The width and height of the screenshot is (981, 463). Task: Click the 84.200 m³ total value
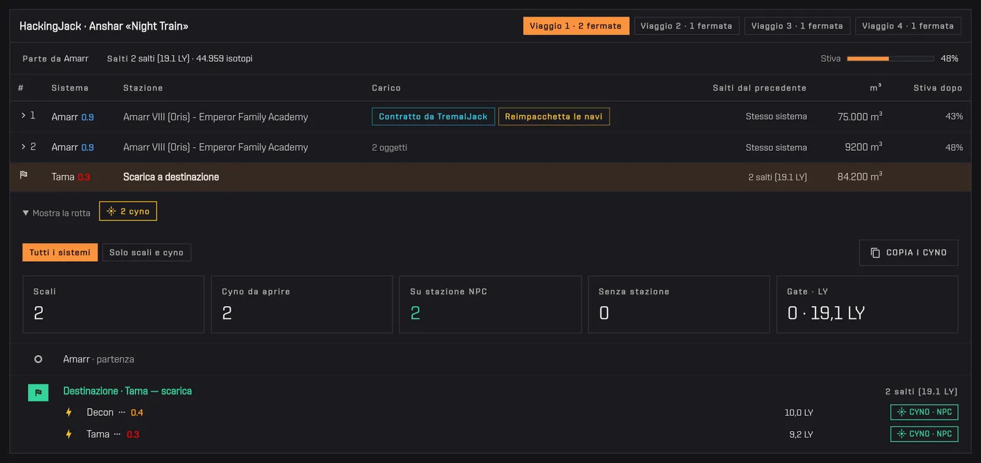860,177
